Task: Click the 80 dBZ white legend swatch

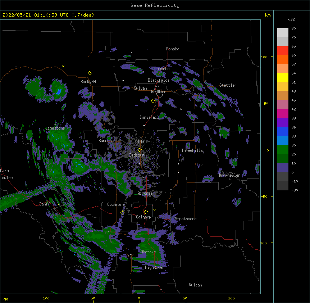Action: pos(283,33)
